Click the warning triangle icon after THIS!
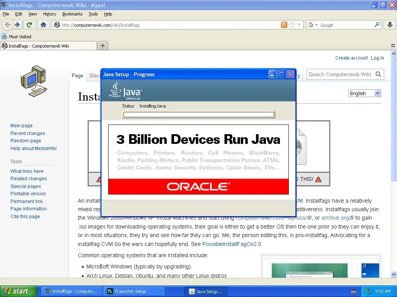This screenshot has height=297, width=397. [x=318, y=179]
